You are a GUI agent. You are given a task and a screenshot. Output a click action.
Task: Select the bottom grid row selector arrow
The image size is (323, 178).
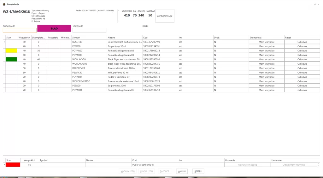4,165
